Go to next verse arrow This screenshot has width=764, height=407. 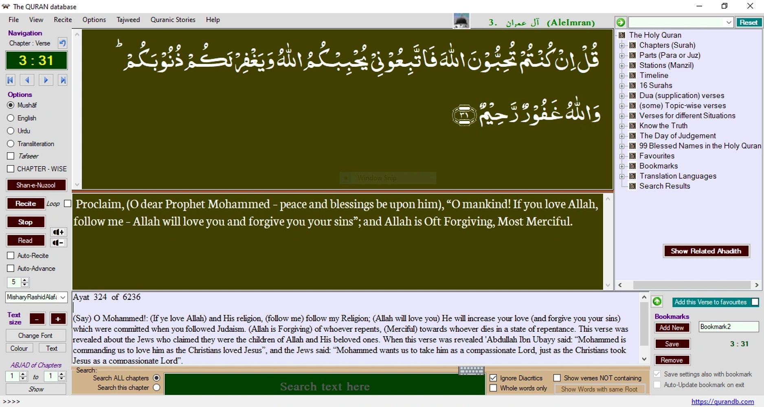tap(46, 80)
